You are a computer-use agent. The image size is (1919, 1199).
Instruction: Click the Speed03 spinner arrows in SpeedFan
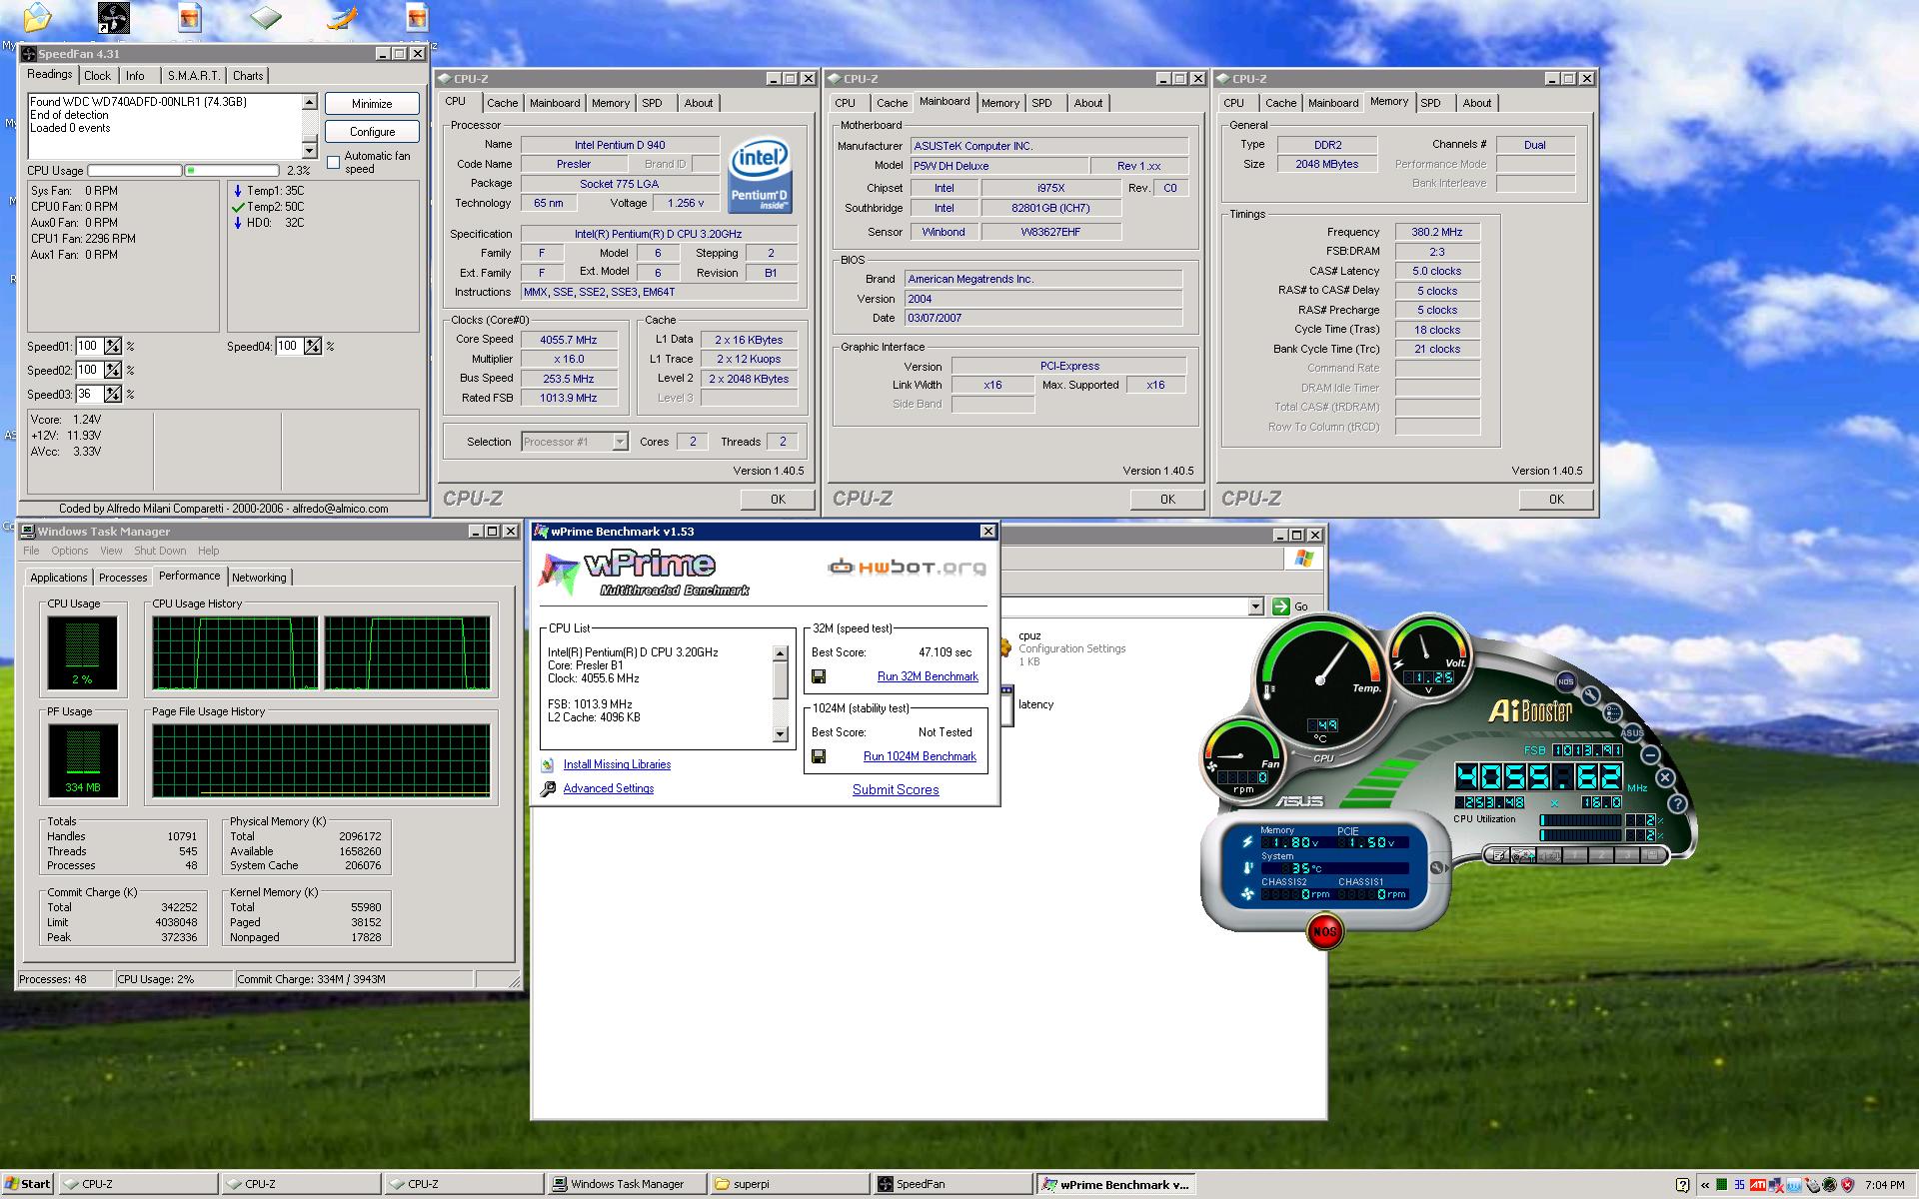113,394
